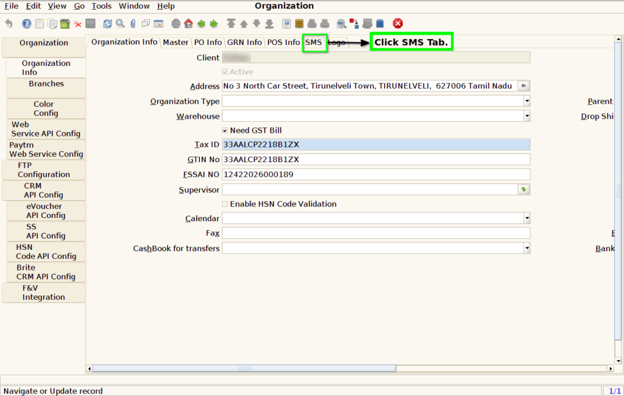Viewport: 624px width, 396px height.
Task: Click into the Tax ID field
Action: click(376, 144)
